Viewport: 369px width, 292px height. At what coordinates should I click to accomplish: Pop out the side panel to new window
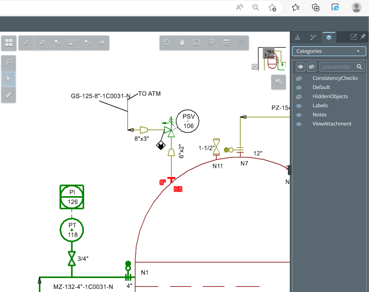click(x=354, y=37)
